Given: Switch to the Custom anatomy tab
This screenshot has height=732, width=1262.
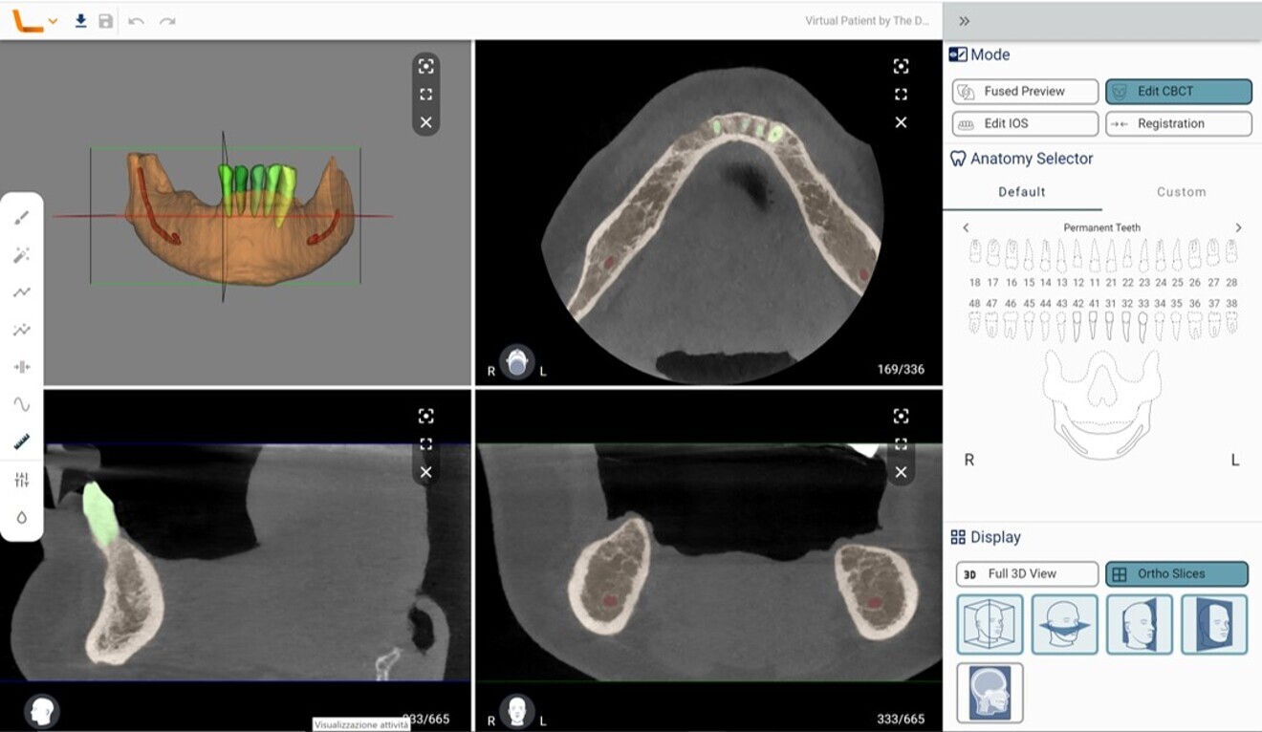Looking at the screenshot, I should click(x=1181, y=191).
